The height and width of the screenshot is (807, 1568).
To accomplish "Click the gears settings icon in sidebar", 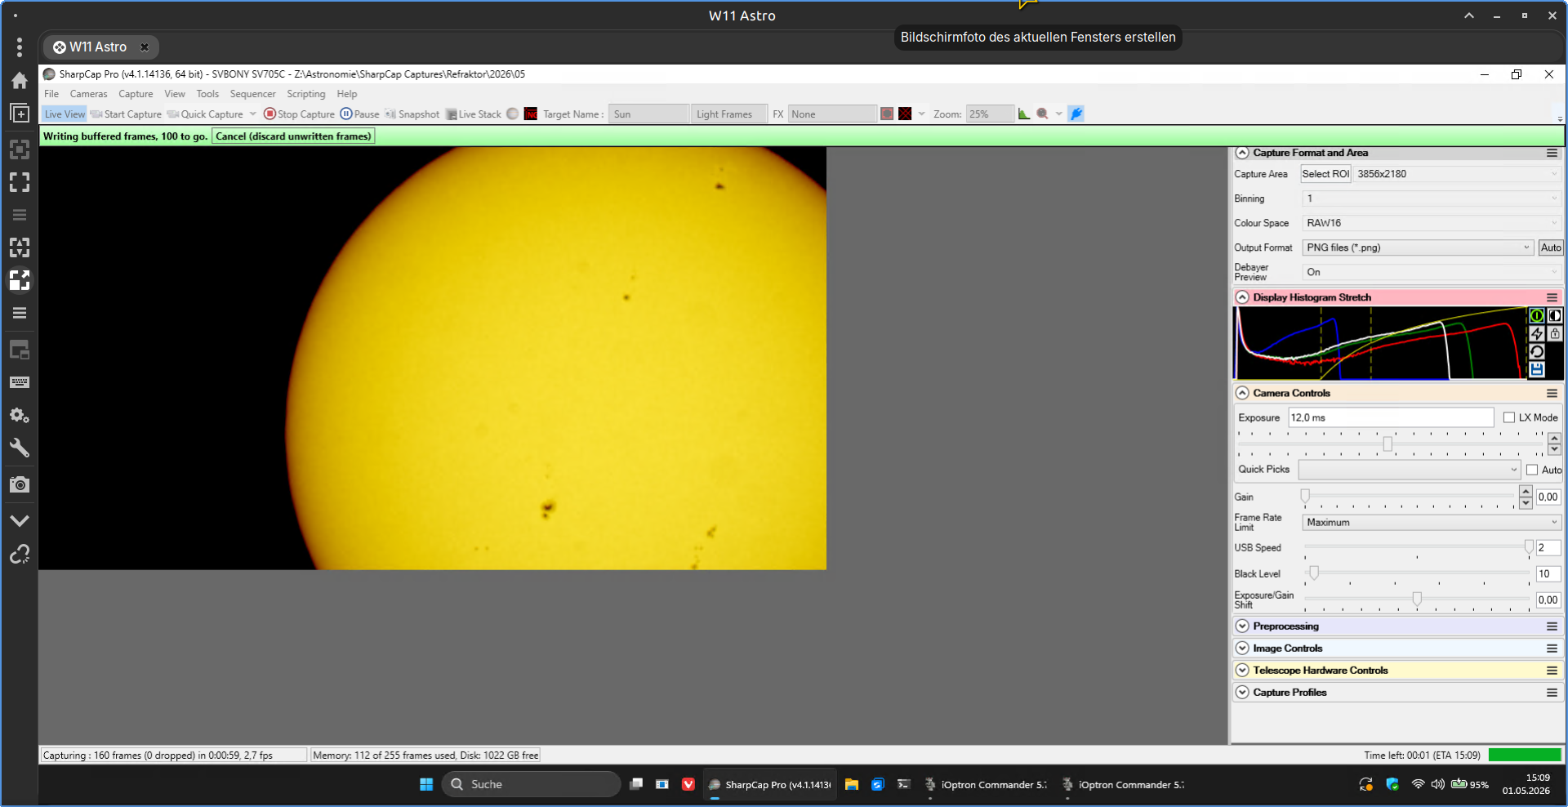I will pyautogui.click(x=20, y=415).
